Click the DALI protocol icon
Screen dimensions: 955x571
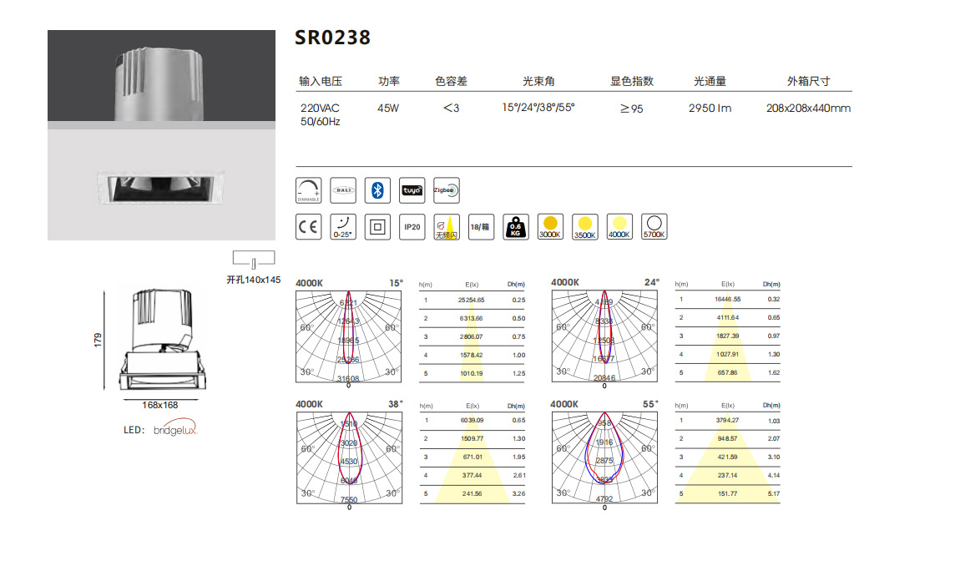[x=343, y=190]
